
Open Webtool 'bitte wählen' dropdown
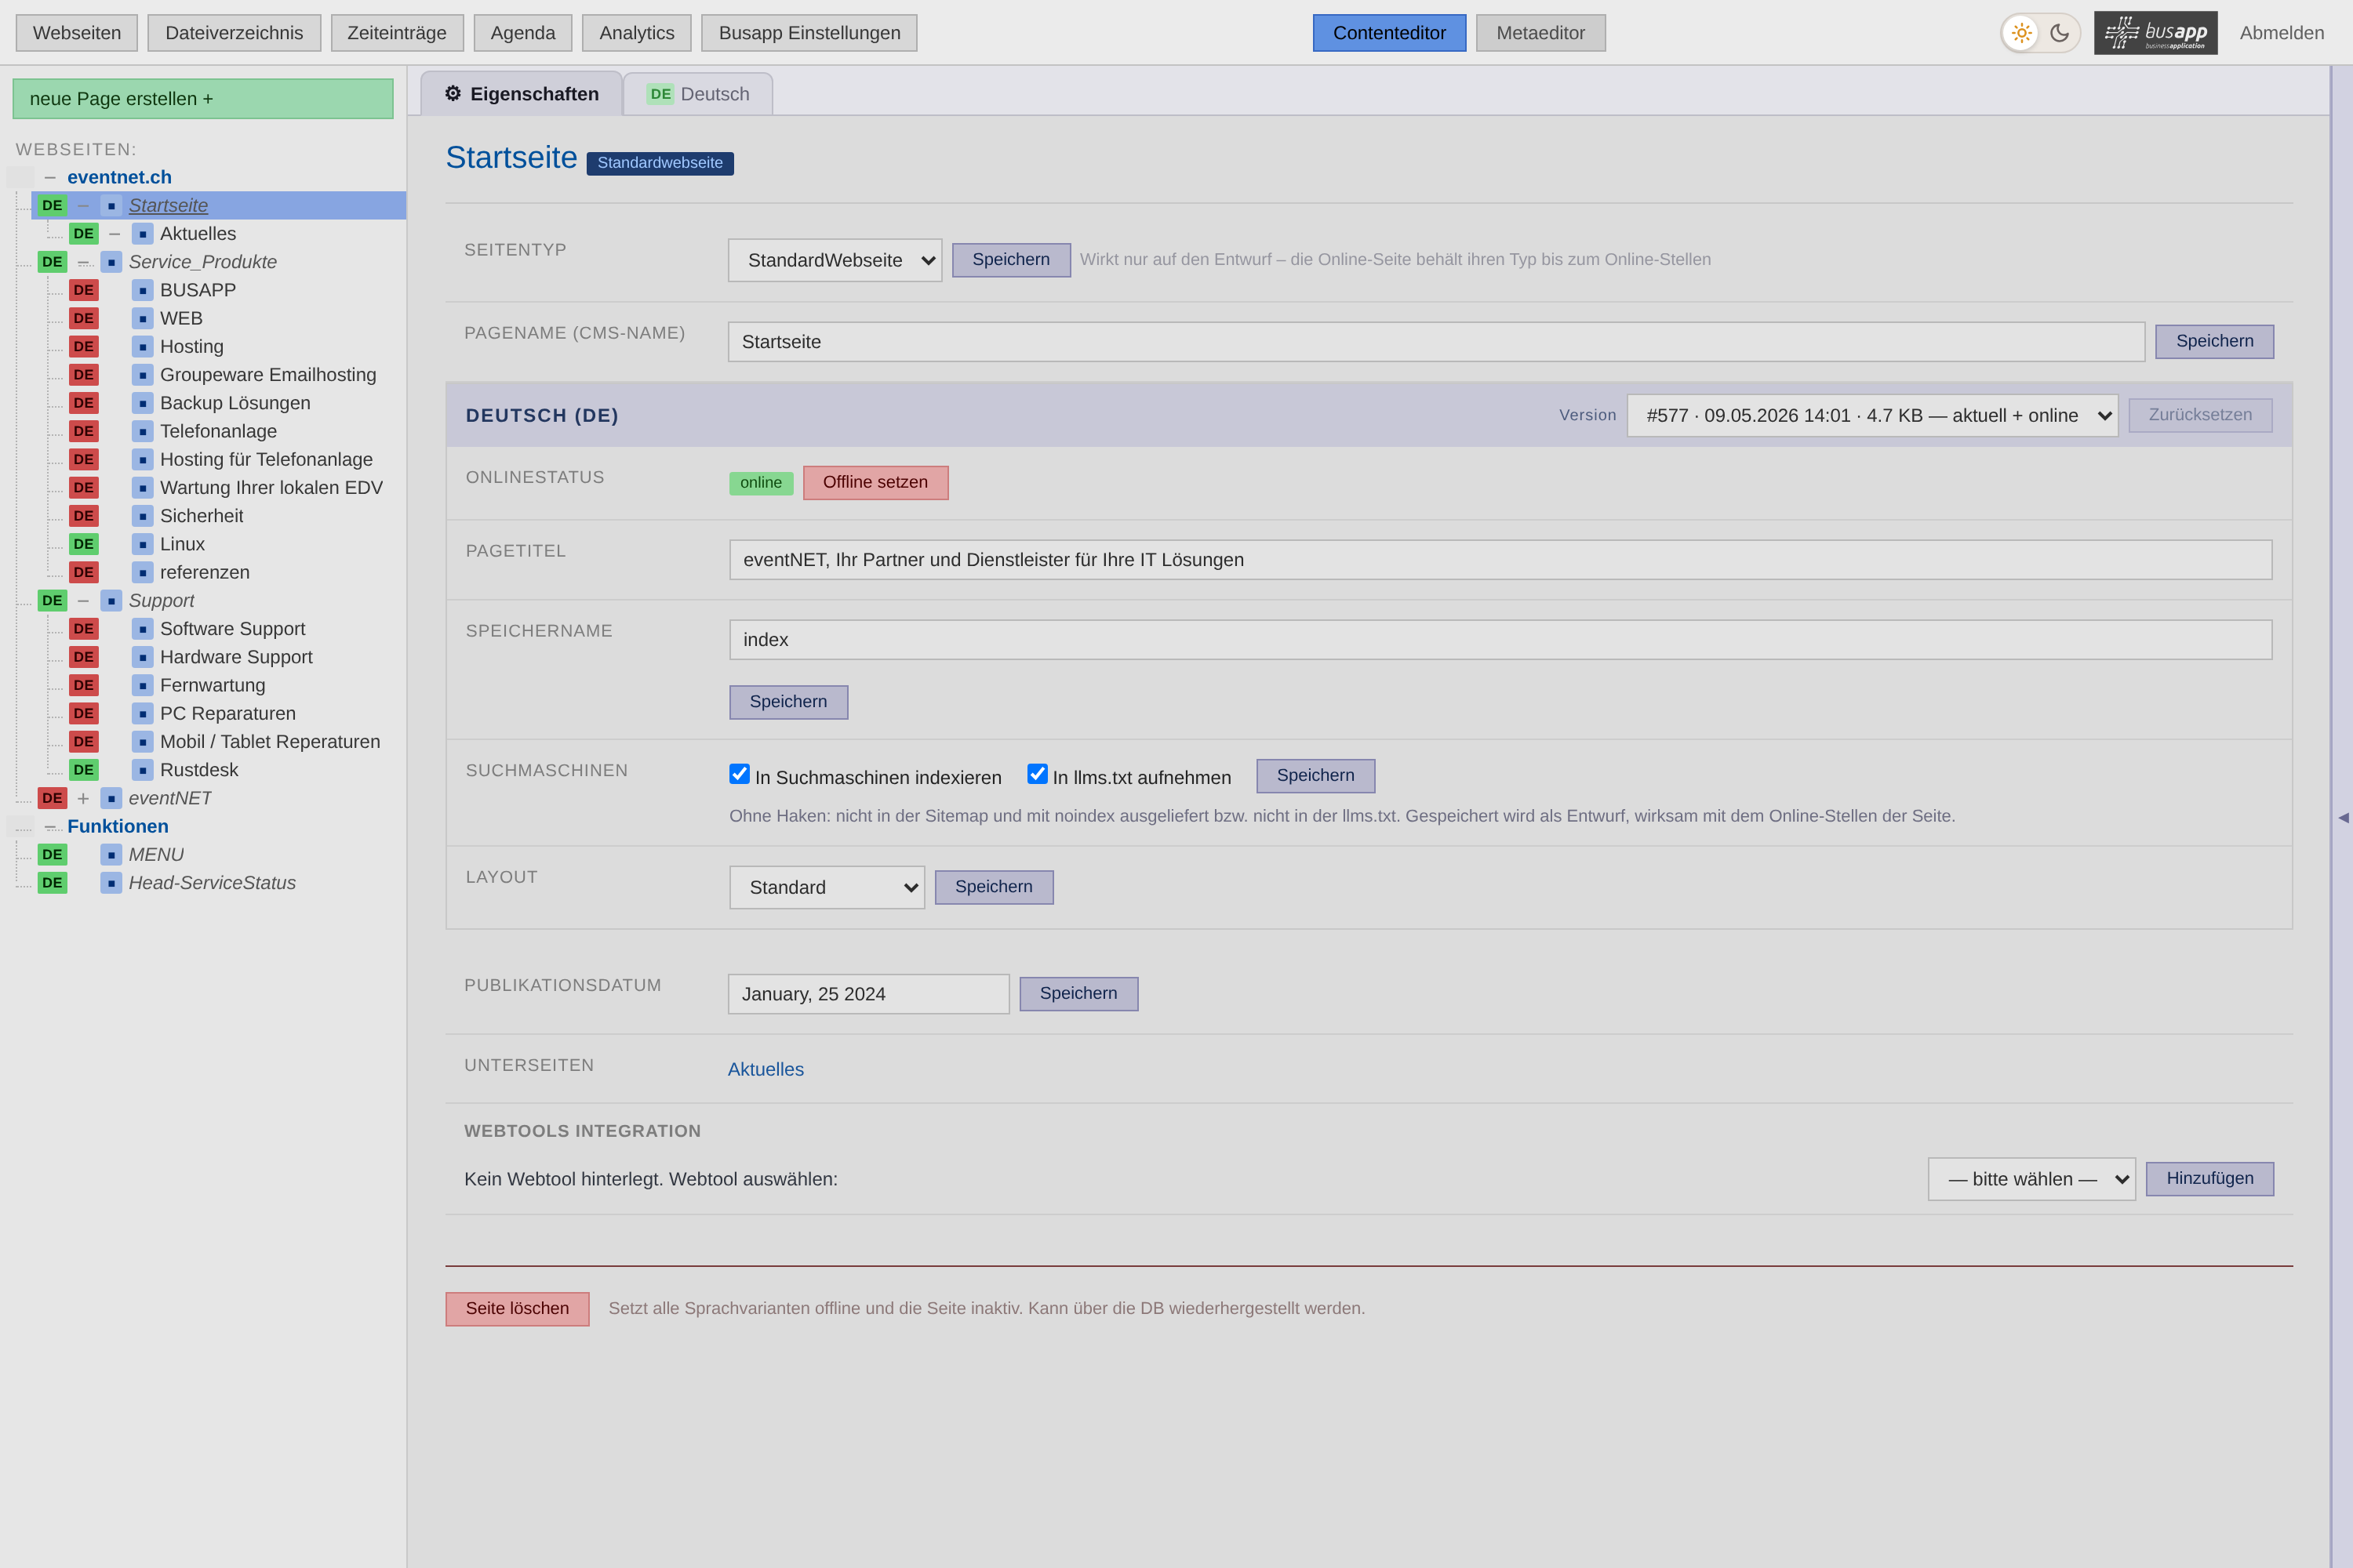2032,1179
